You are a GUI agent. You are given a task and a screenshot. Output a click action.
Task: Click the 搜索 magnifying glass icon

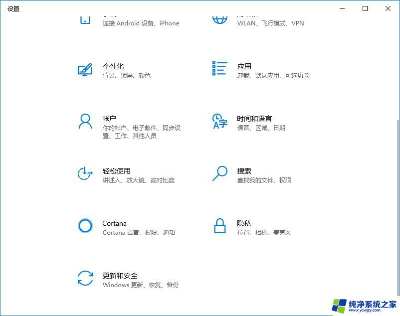pyautogui.click(x=220, y=173)
